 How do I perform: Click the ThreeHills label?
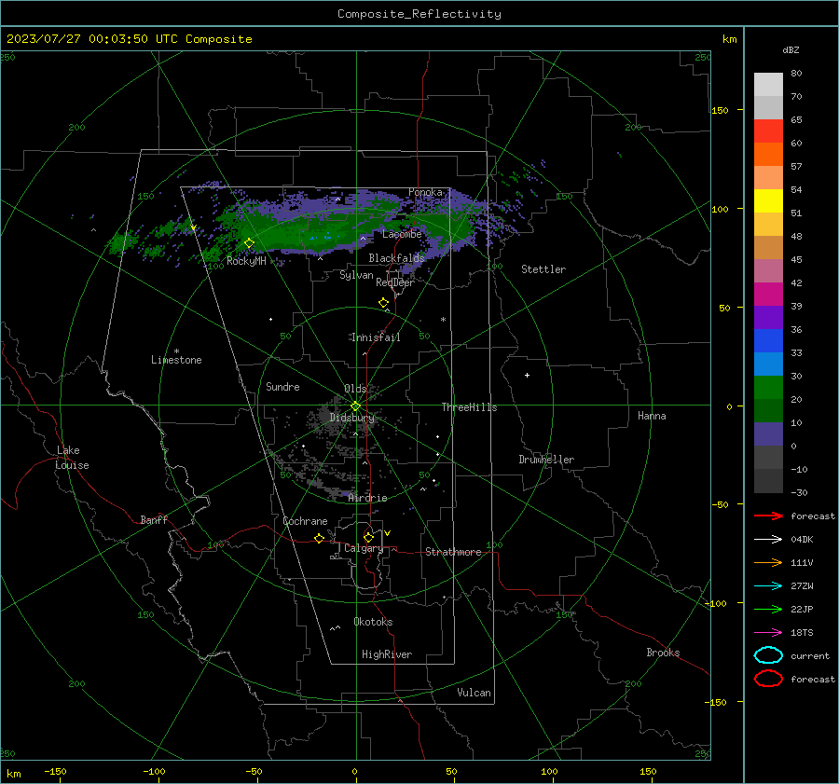469,407
